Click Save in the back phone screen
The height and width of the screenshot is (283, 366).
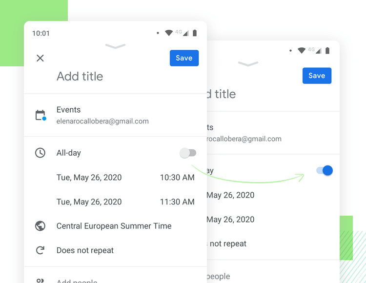317,76
